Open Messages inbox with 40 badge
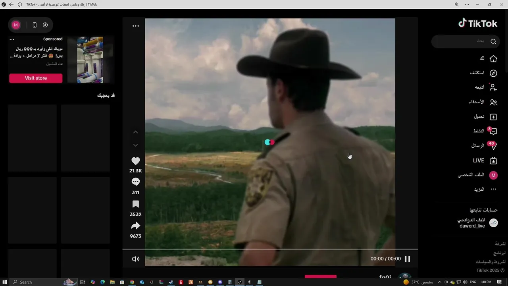 pos(484,146)
